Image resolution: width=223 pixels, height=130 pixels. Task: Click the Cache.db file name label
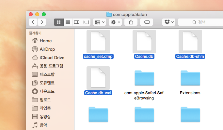144,56
